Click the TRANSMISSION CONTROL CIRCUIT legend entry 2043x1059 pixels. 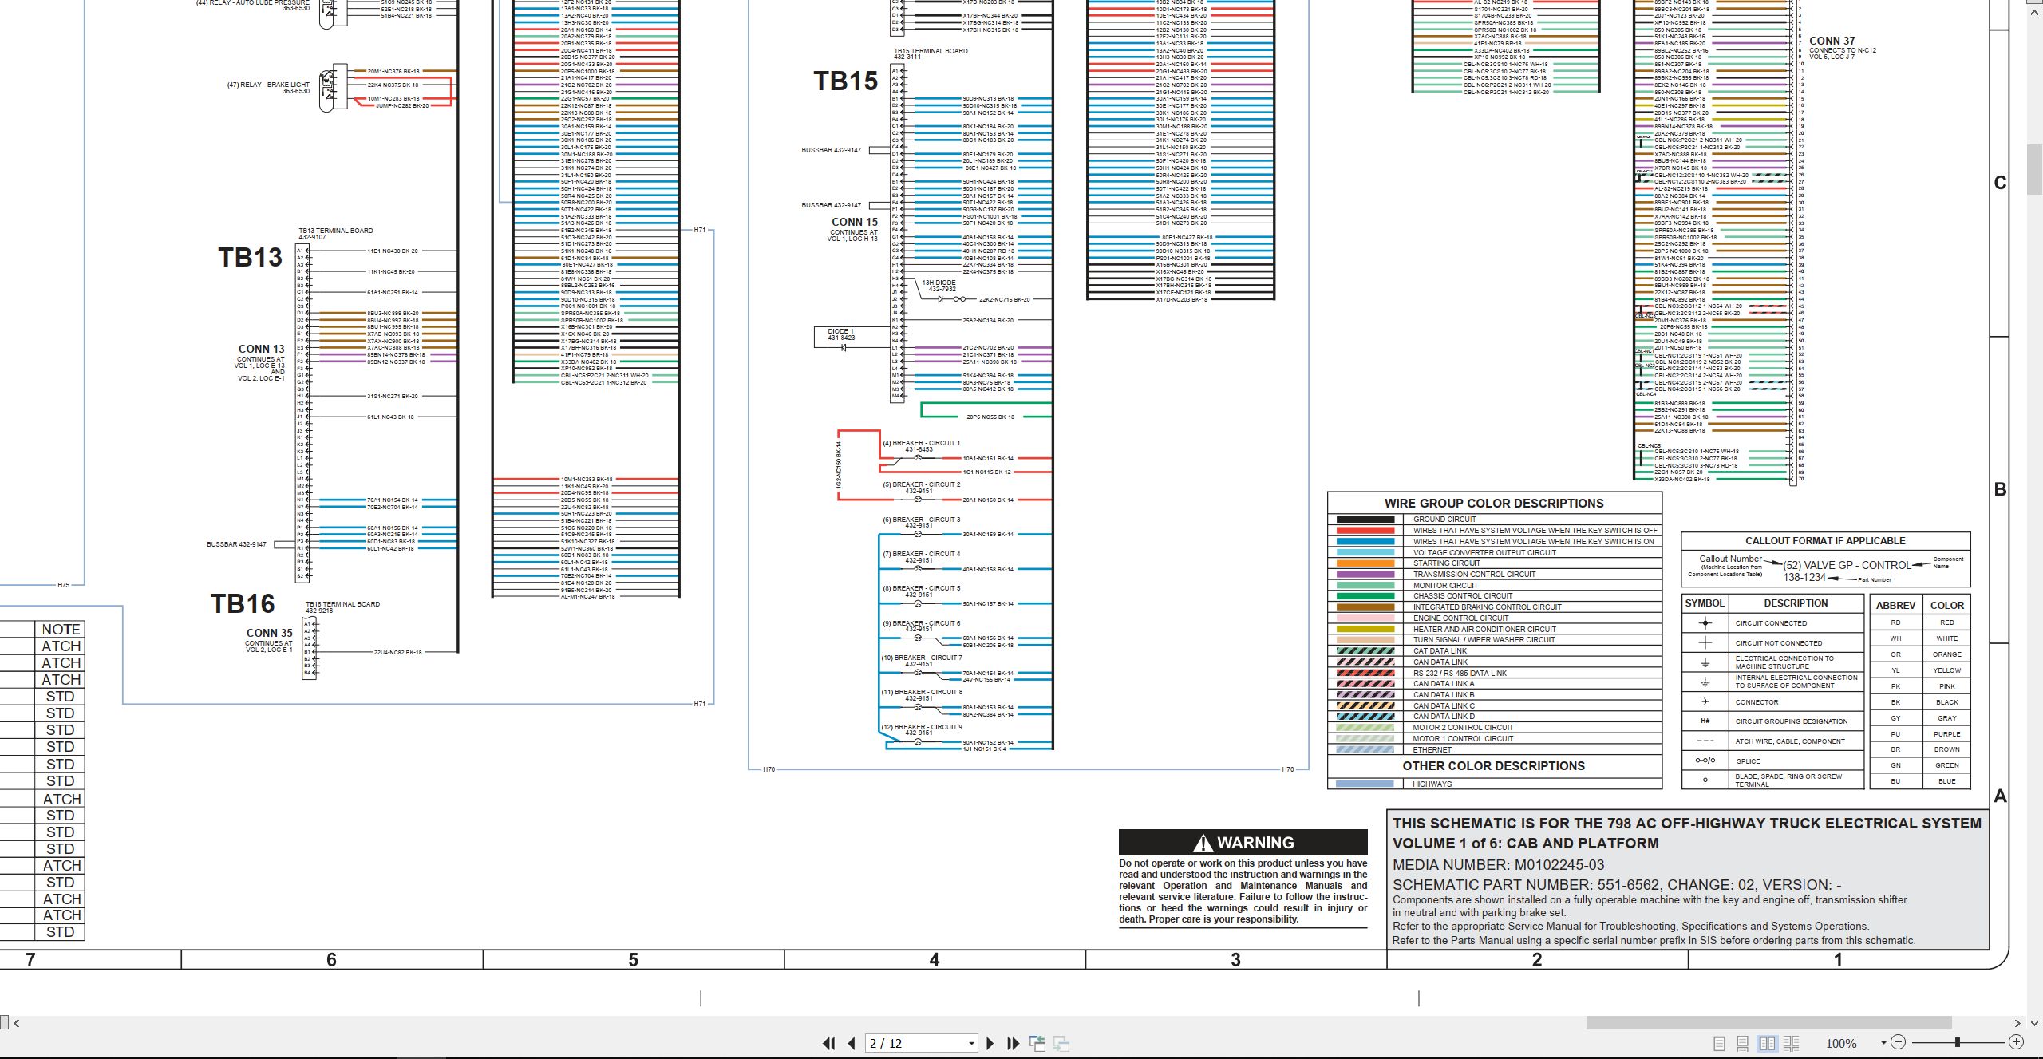pos(1474,575)
